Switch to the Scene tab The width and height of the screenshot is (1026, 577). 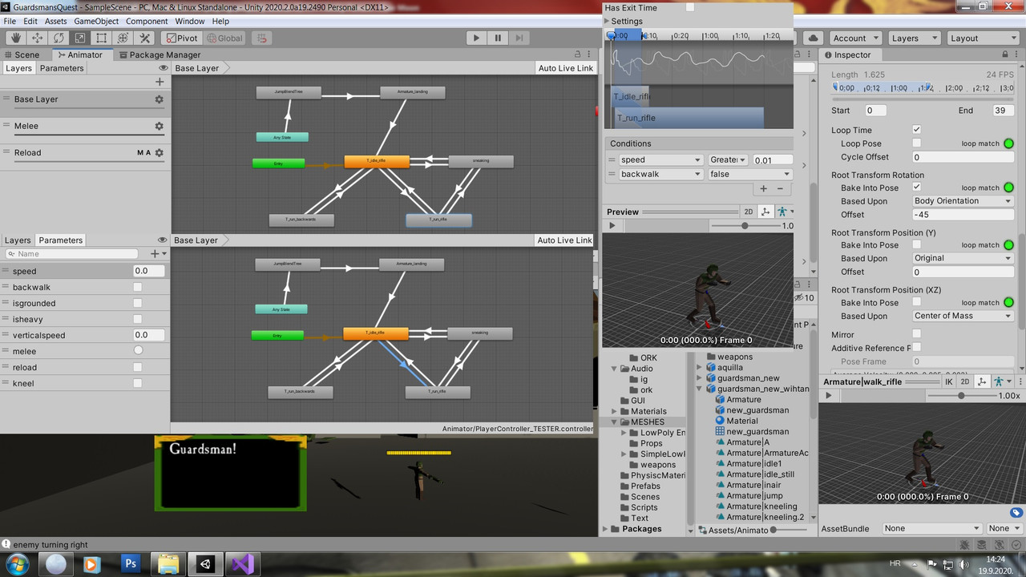[21, 54]
